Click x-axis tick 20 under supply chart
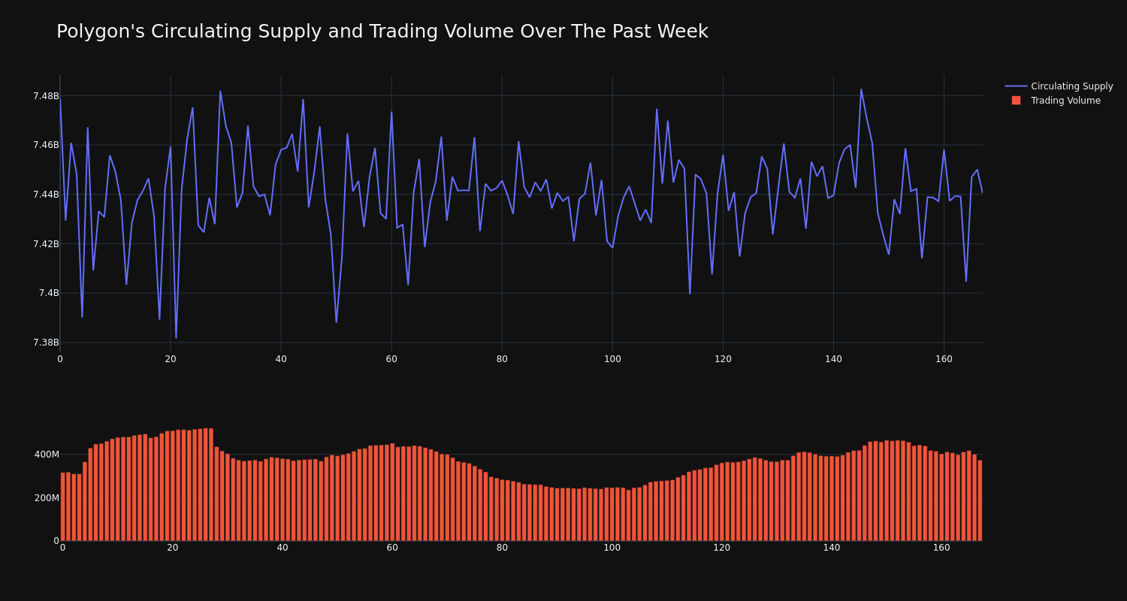This screenshot has width=1127, height=601. coord(171,359)
